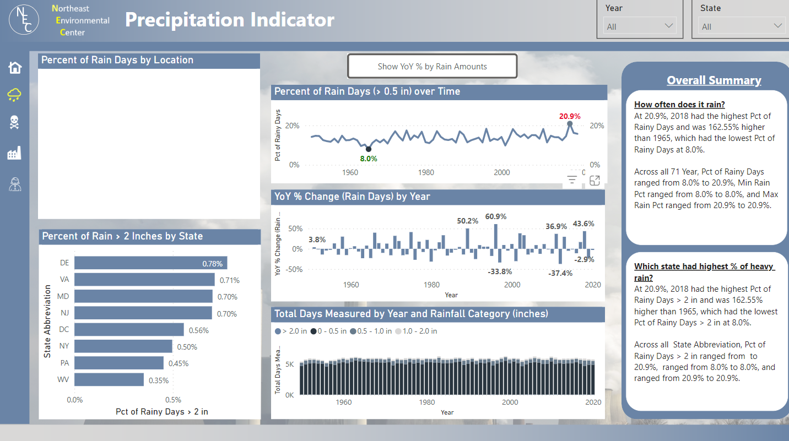This screenshot has height=441, width=789.
Task: Open filters icon on rain days chart
Action: 572,180
